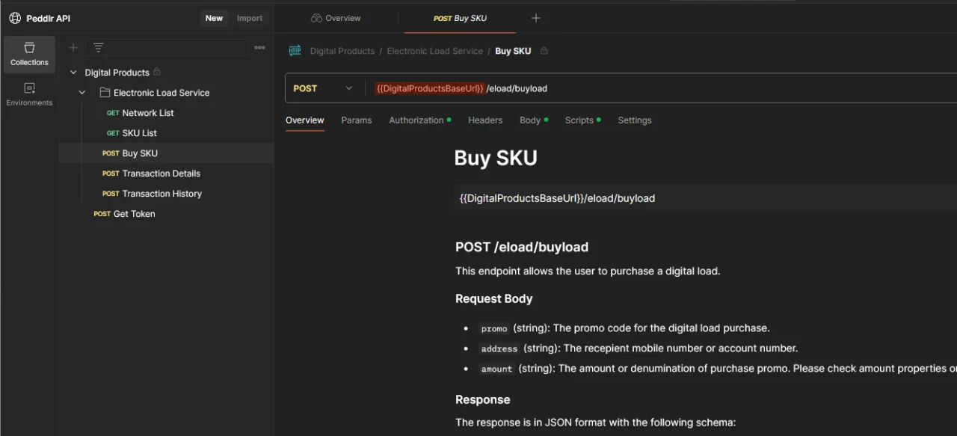
Task: Click the New button
Action: coord(214,18)
